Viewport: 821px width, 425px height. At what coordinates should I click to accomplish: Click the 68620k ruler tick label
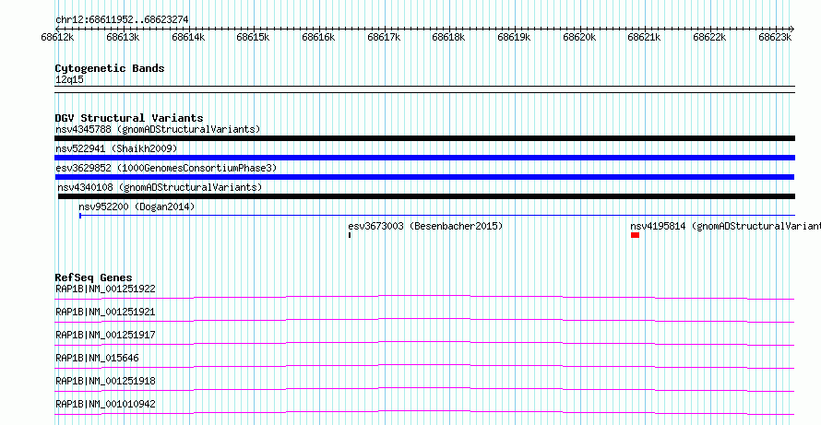point(579,37)
